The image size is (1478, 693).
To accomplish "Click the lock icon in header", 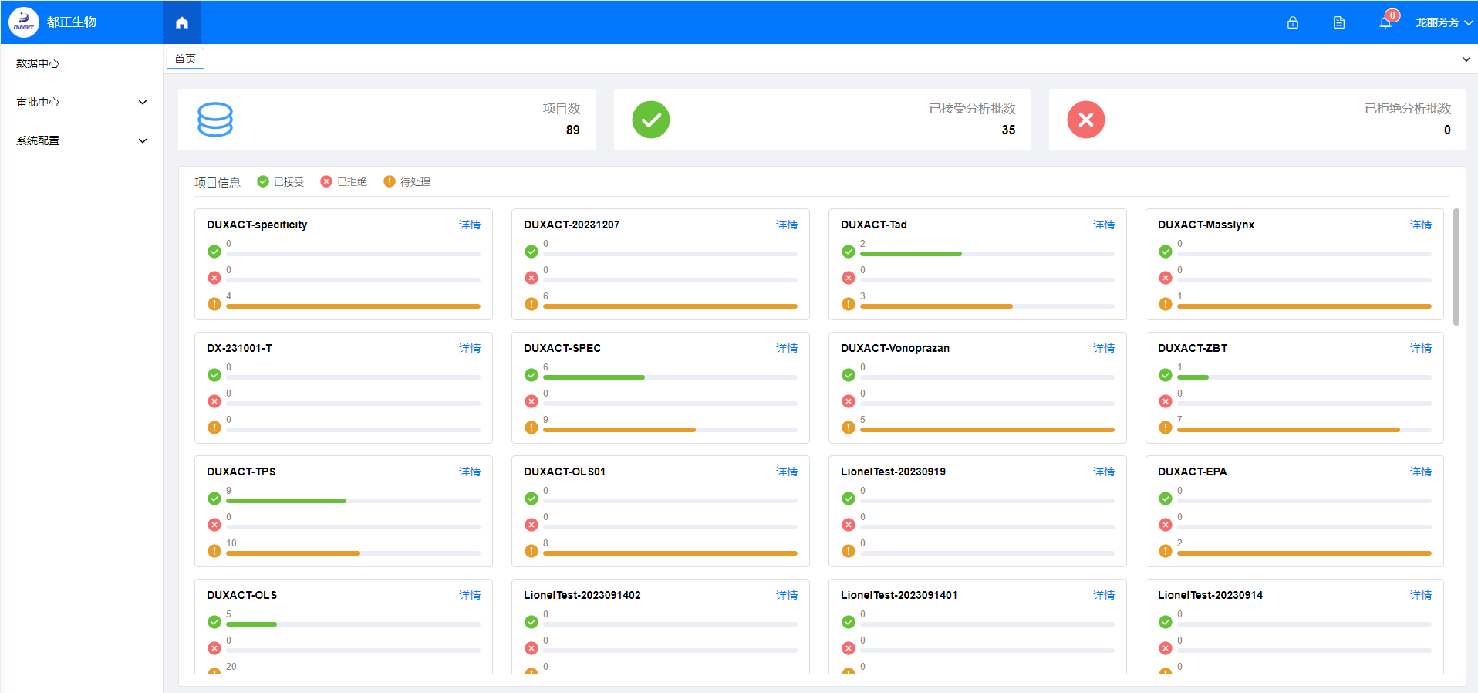I will (1293, 22).
